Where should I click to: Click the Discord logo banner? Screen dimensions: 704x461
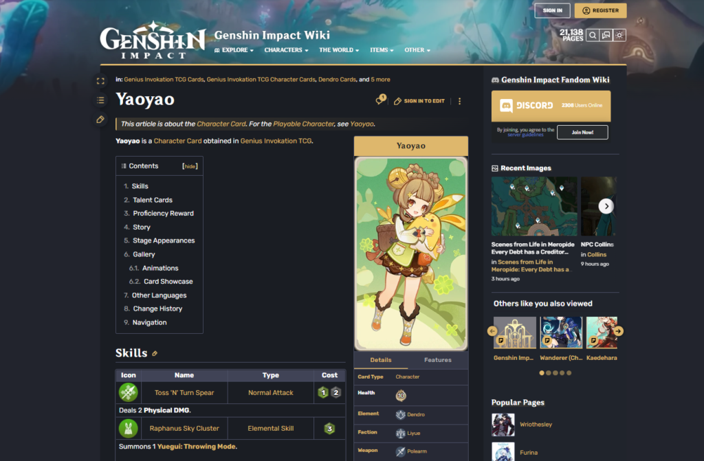click(x=551, y=106)
